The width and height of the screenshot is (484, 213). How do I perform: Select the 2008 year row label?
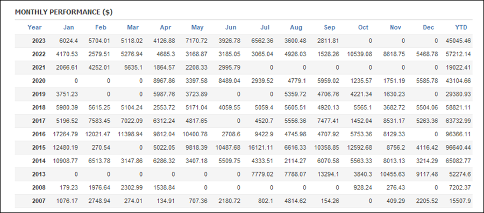coord(39,187)
